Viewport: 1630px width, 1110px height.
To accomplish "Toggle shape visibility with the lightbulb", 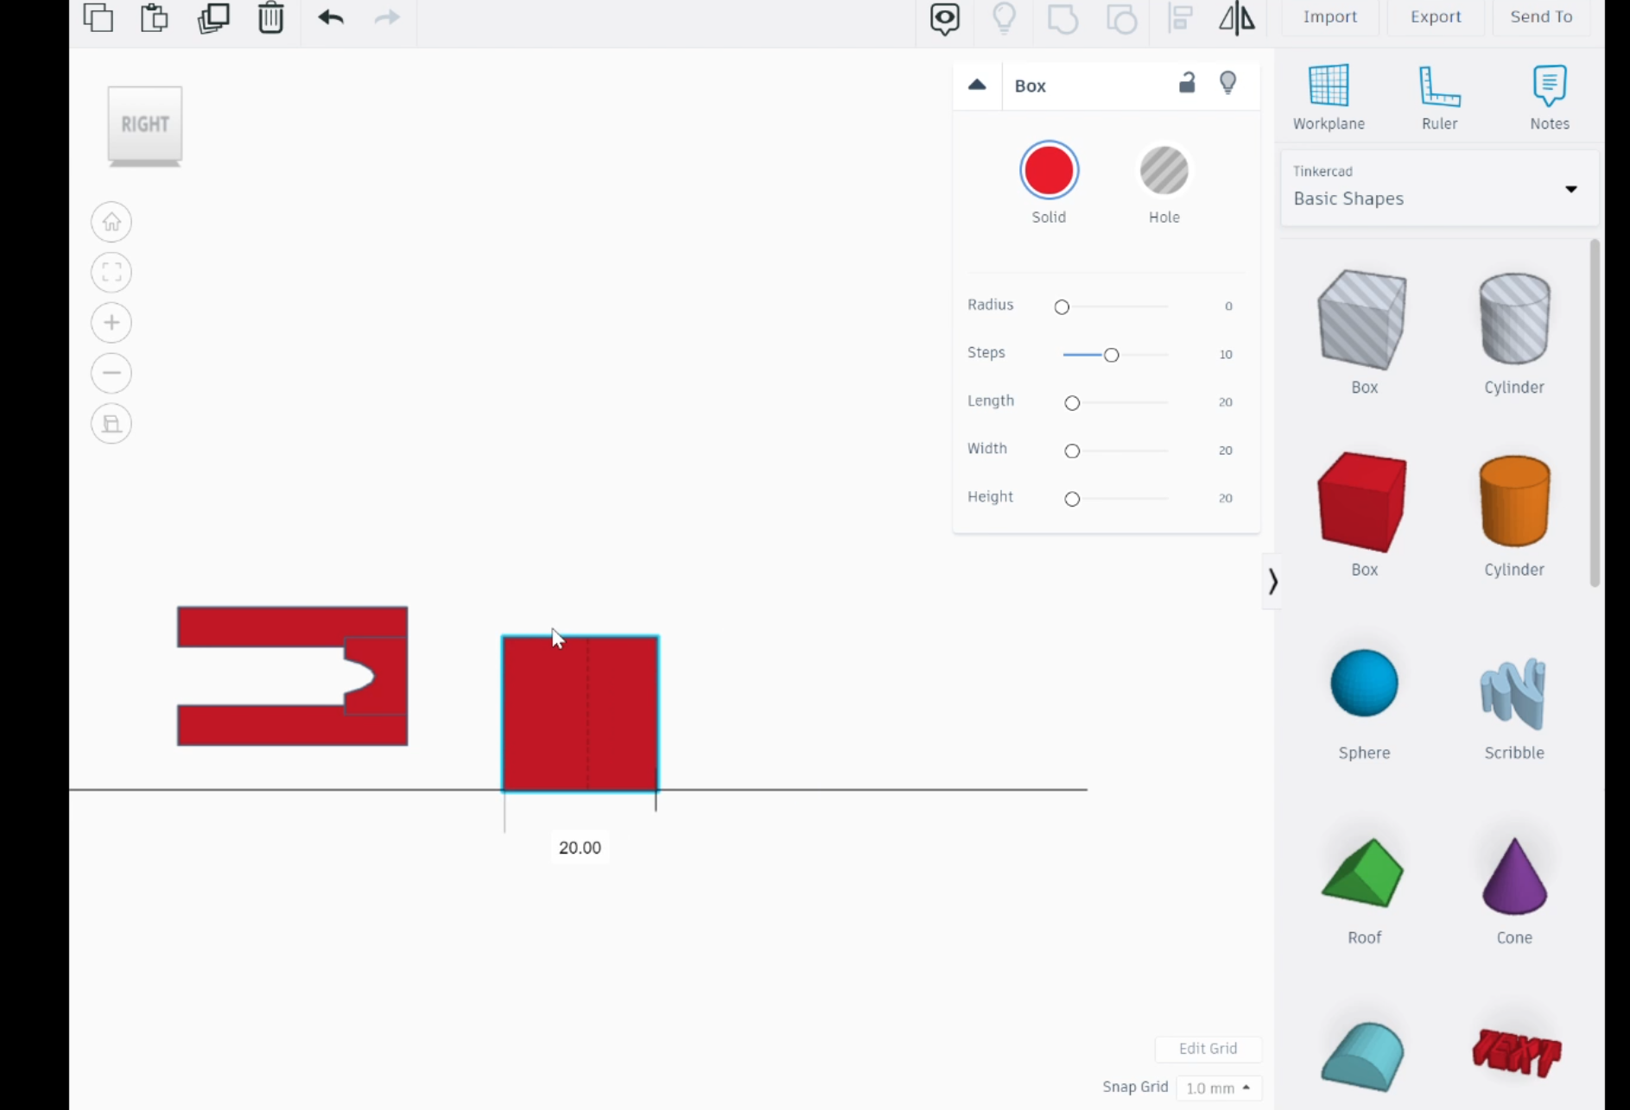I will [1229, 83].
